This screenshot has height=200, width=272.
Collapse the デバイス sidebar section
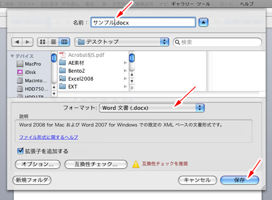(13, 56)
